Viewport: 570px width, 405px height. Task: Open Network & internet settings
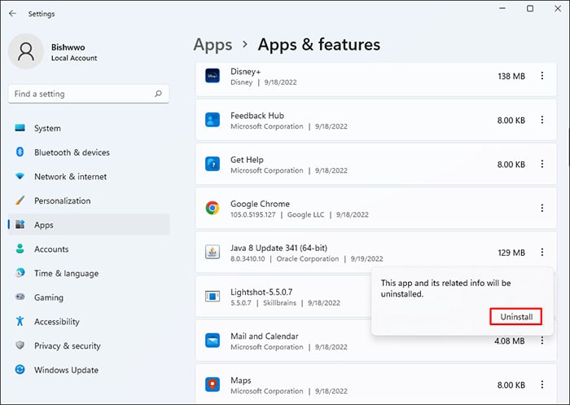89,177
